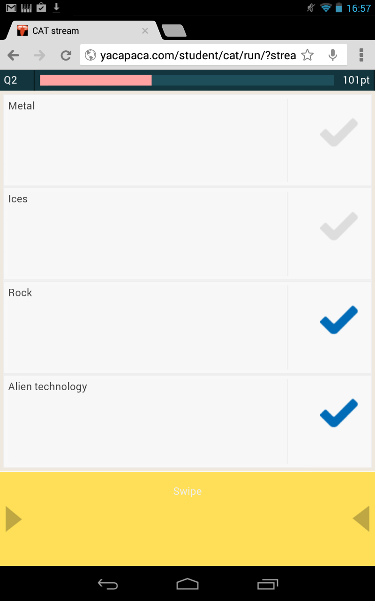The height and width of the screenshot is (601, 375).
Task: Tap the bookmark star in the address bar
Action: coord(308,55)
